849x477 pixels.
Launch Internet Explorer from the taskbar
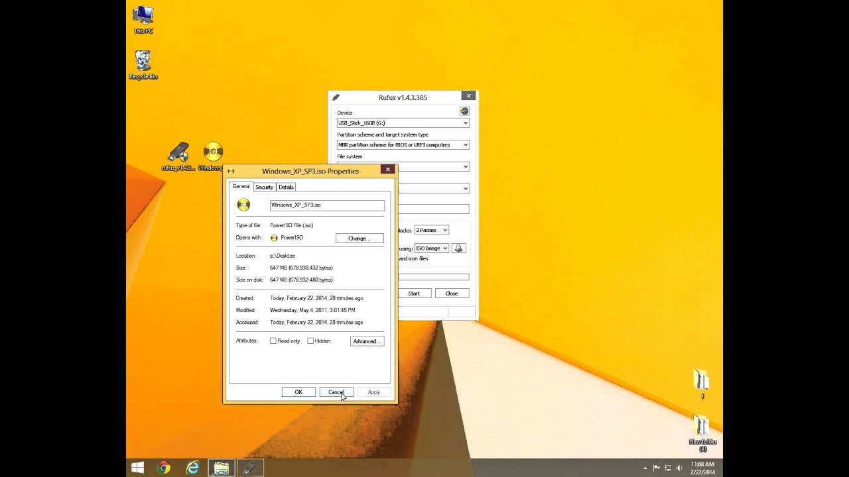192,468
